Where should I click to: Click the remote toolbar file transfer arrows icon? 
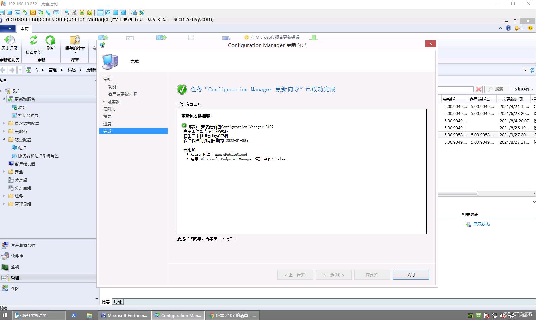coord(25,13)
